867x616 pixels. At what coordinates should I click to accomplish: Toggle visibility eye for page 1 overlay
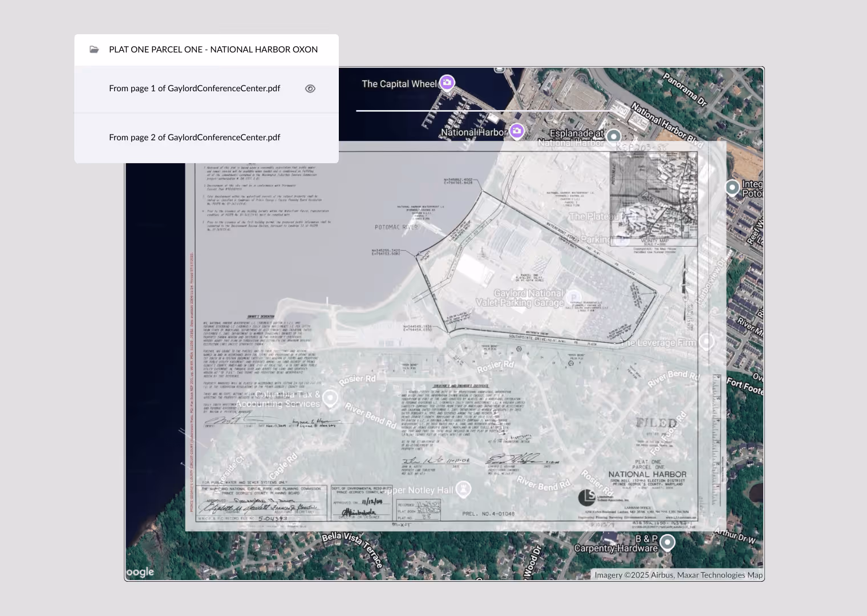(310, 88)
